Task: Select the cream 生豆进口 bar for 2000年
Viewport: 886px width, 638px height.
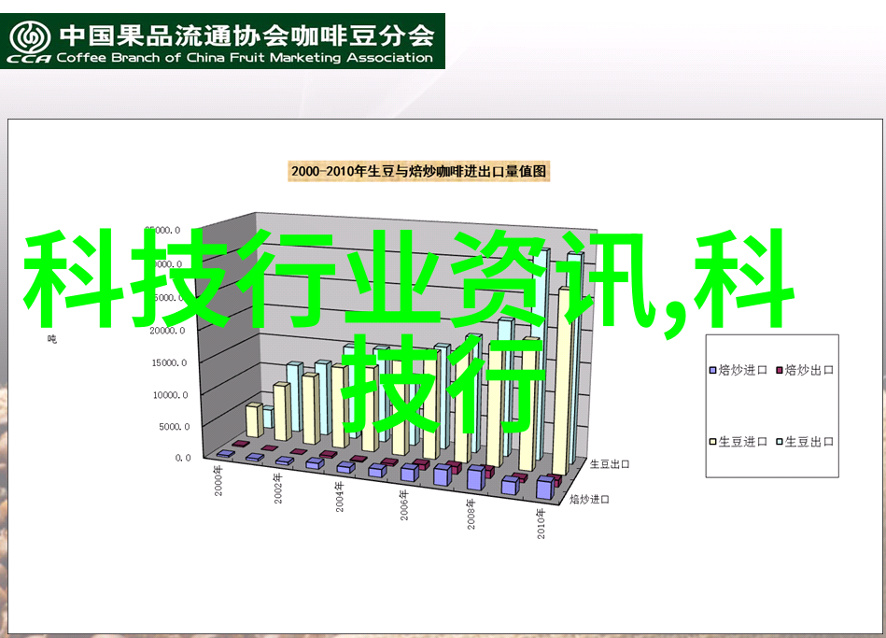Action: pyautogui.click(x=254, y=419)
